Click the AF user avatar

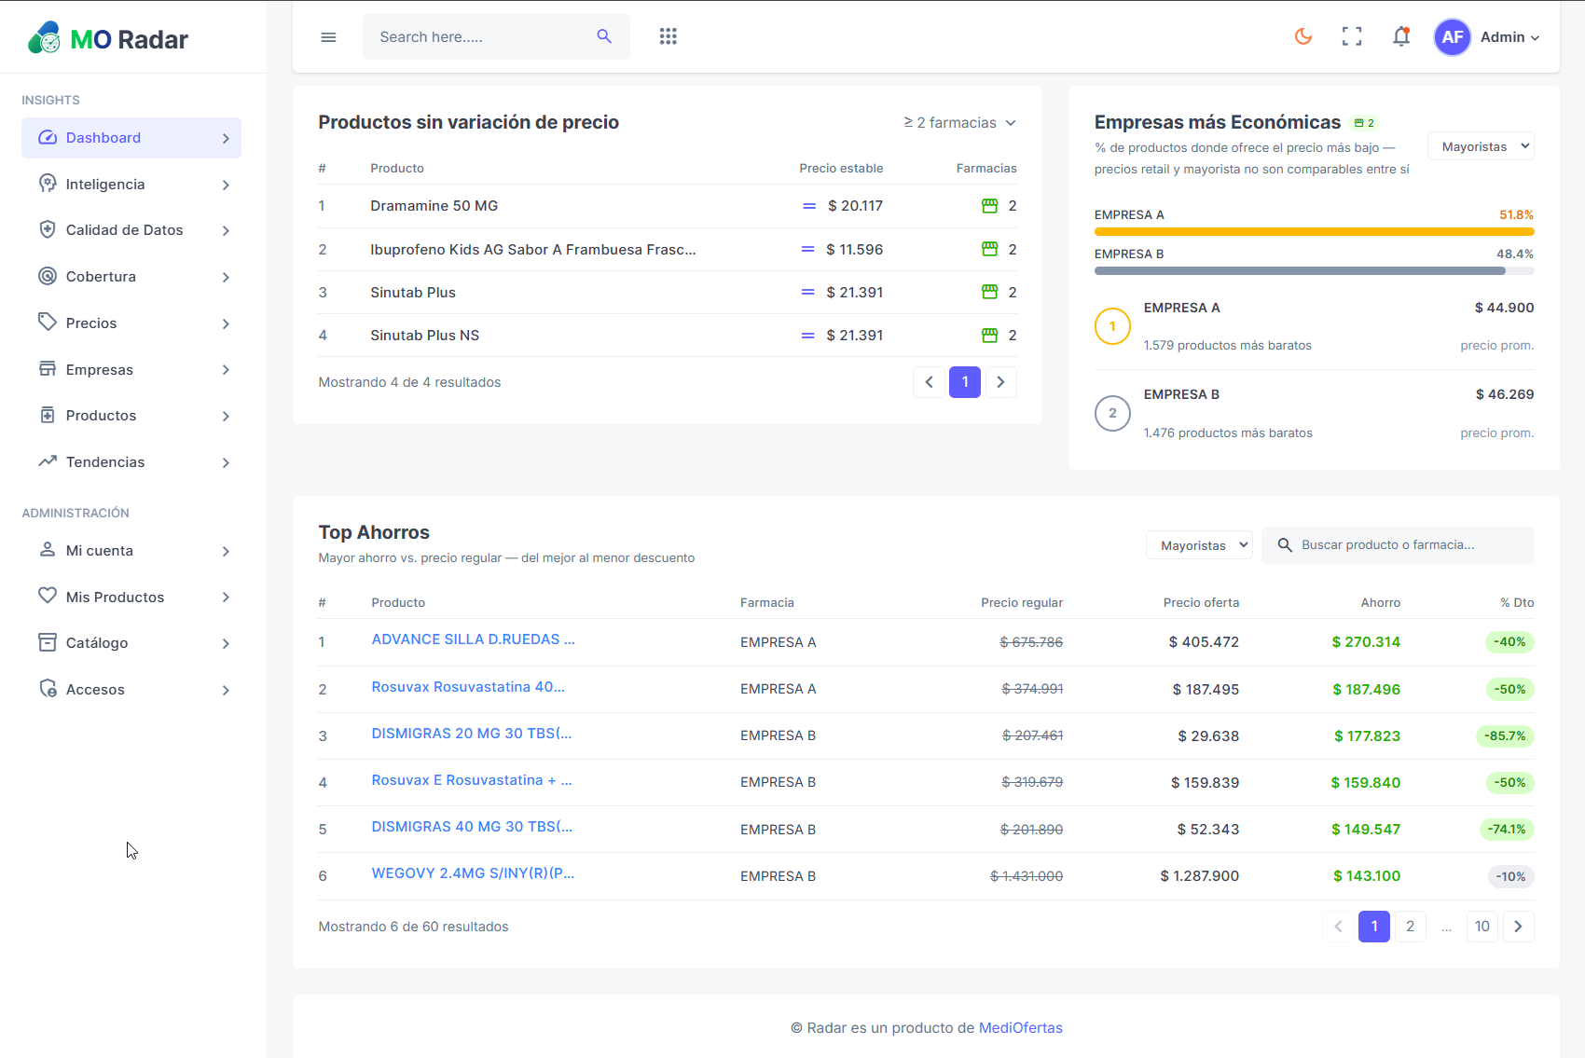1452,37
